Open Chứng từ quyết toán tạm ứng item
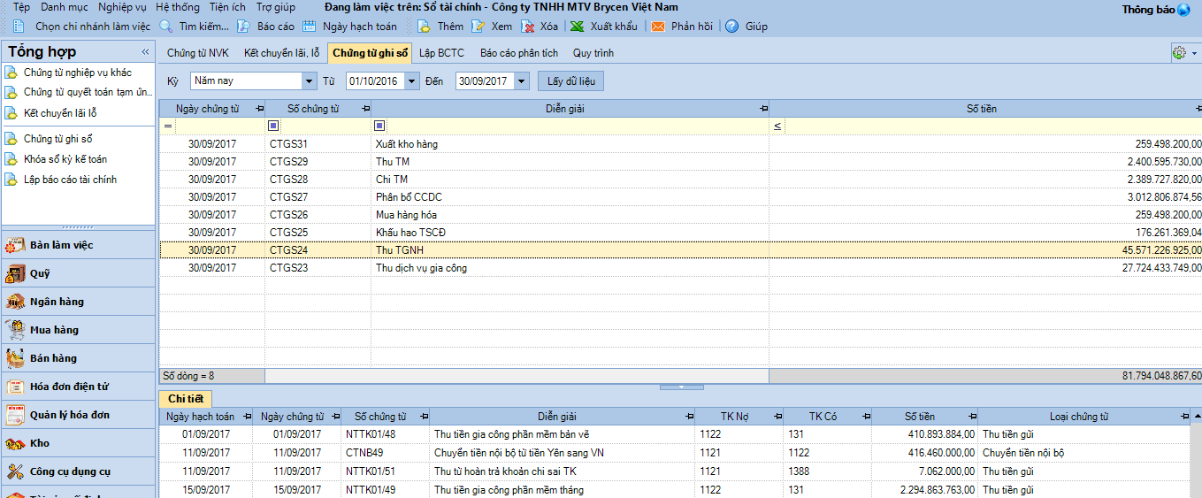 (x=78, y=92)
